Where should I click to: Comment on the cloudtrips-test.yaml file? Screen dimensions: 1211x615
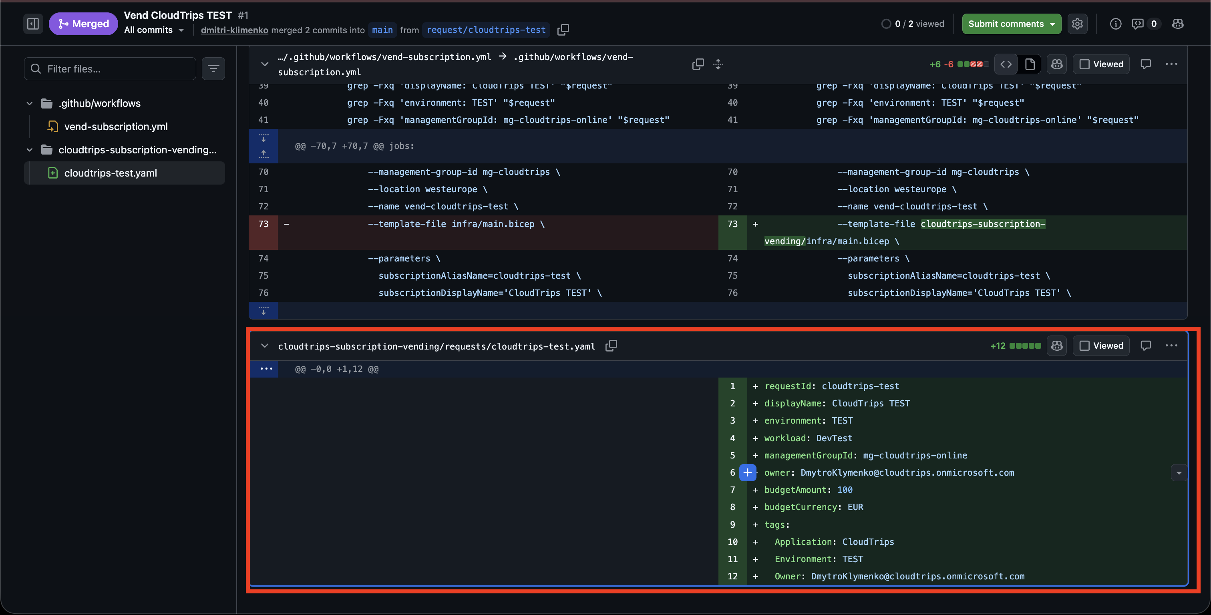[1146, 346]
